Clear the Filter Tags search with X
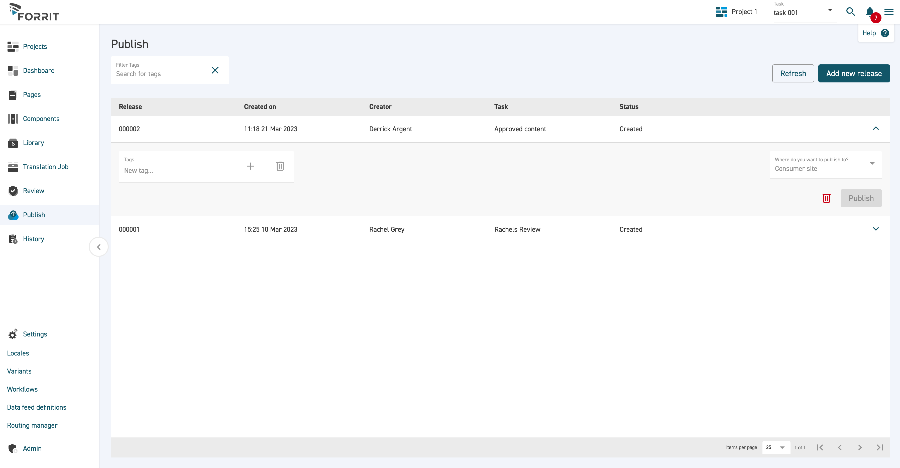 [x=215, y=70]
